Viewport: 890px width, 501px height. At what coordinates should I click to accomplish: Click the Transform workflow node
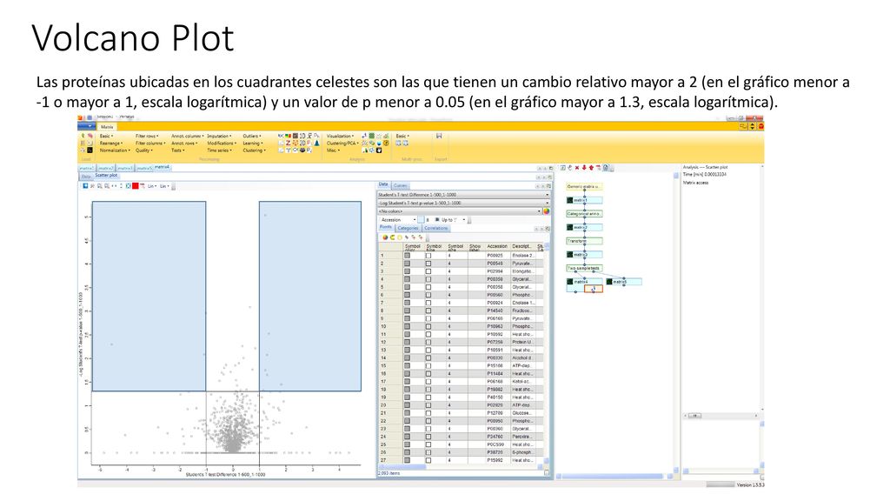pos(584,241)
